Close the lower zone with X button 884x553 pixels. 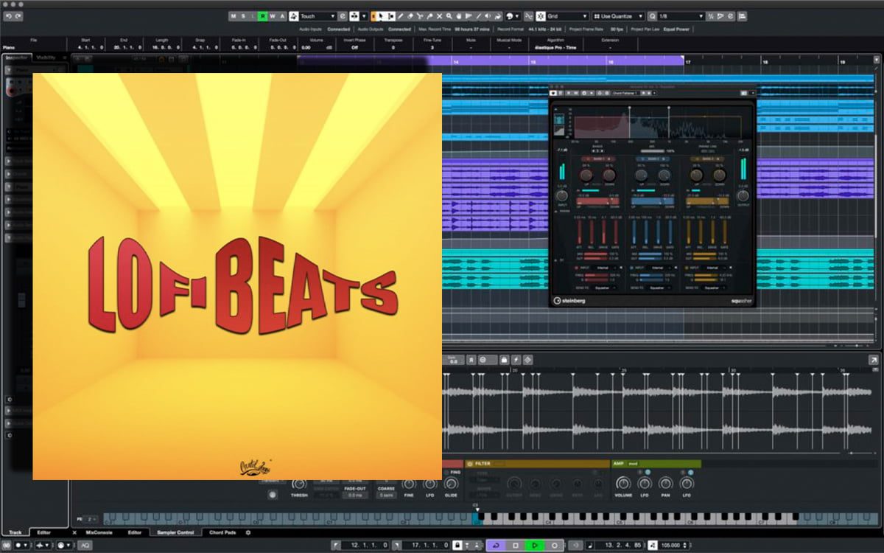(x=74, y=532)
